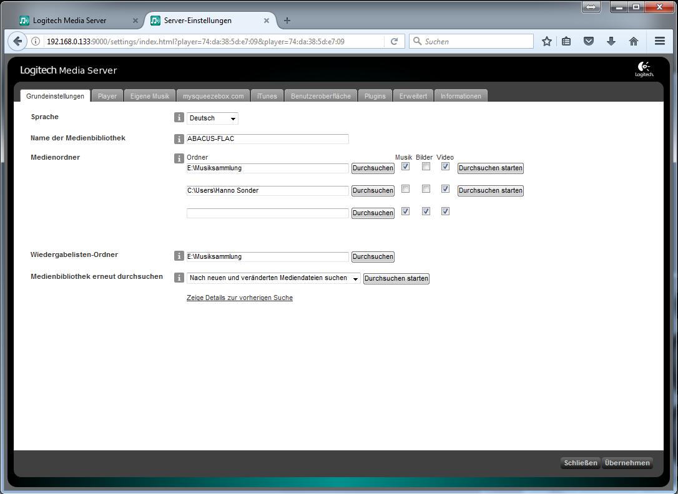678x494 pixels.
Task: Close the Server-Einstellungen browser tab
Action: (x=267, y=21)
